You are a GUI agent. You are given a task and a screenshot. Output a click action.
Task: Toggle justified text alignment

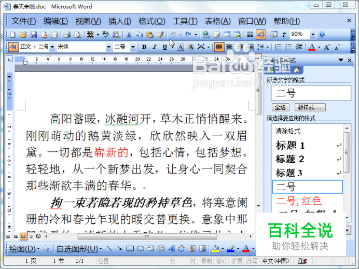tap(219, 47)
